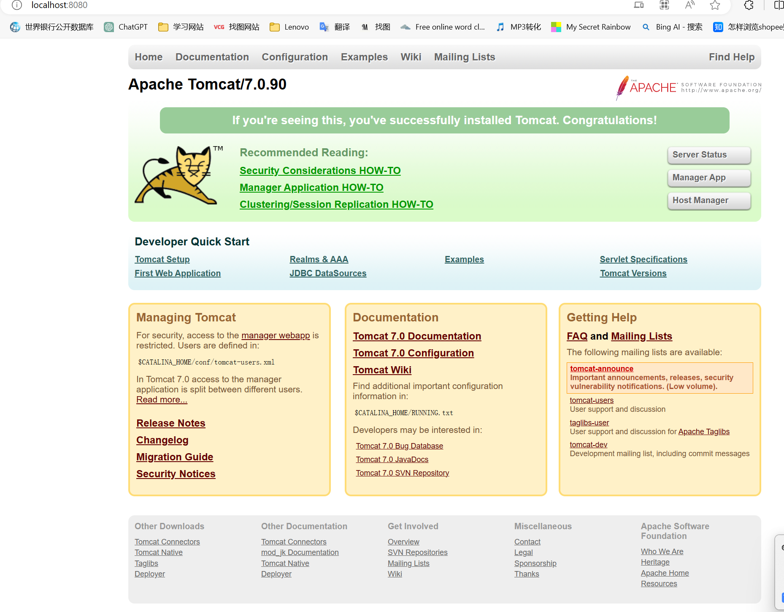Viewport: 784px width, 612px height.
Task: Open the My Secret Rainbow bookmark
Action: pos(591,27)
